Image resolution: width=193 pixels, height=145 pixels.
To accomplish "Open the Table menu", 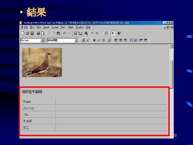I will 71,27.
